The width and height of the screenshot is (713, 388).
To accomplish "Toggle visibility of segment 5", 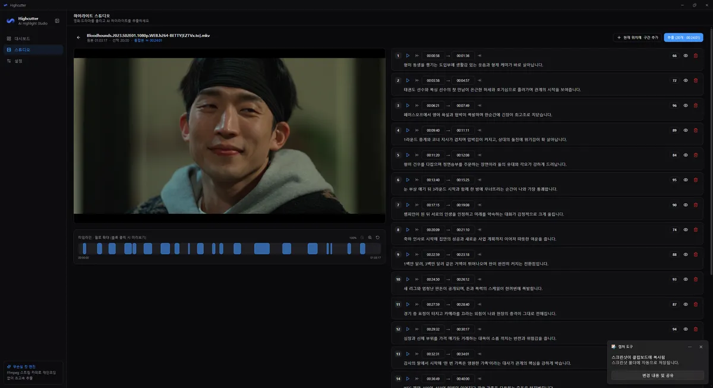I will point(686,155).
